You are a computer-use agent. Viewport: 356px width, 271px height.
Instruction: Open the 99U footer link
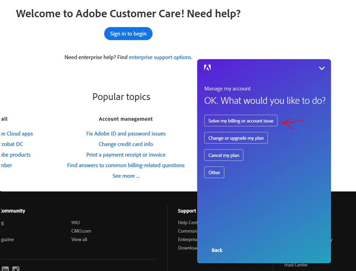click(x=75, y=222)
